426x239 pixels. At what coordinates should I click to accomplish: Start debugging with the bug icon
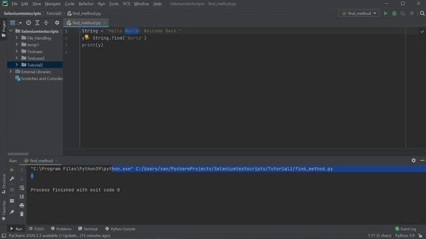point(394,13)
